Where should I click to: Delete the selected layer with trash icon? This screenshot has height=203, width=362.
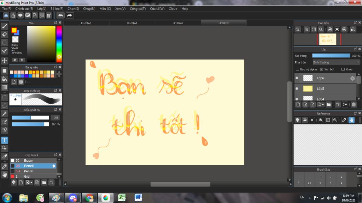coord(354,104)
